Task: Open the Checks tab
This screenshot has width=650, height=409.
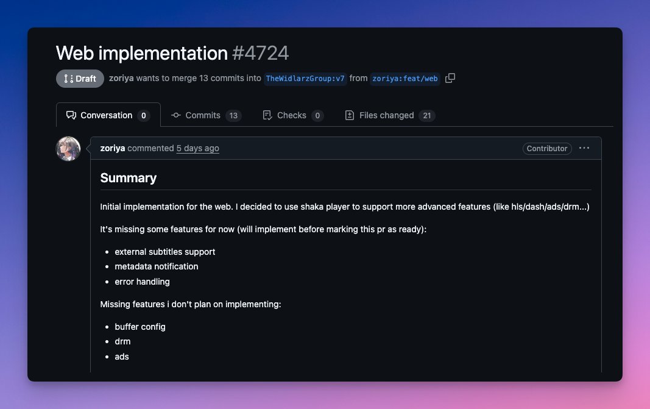Action: point(293,115)
